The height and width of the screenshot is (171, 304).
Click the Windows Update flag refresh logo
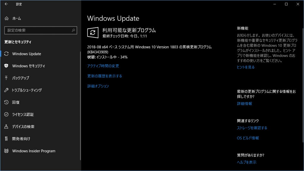92,32
